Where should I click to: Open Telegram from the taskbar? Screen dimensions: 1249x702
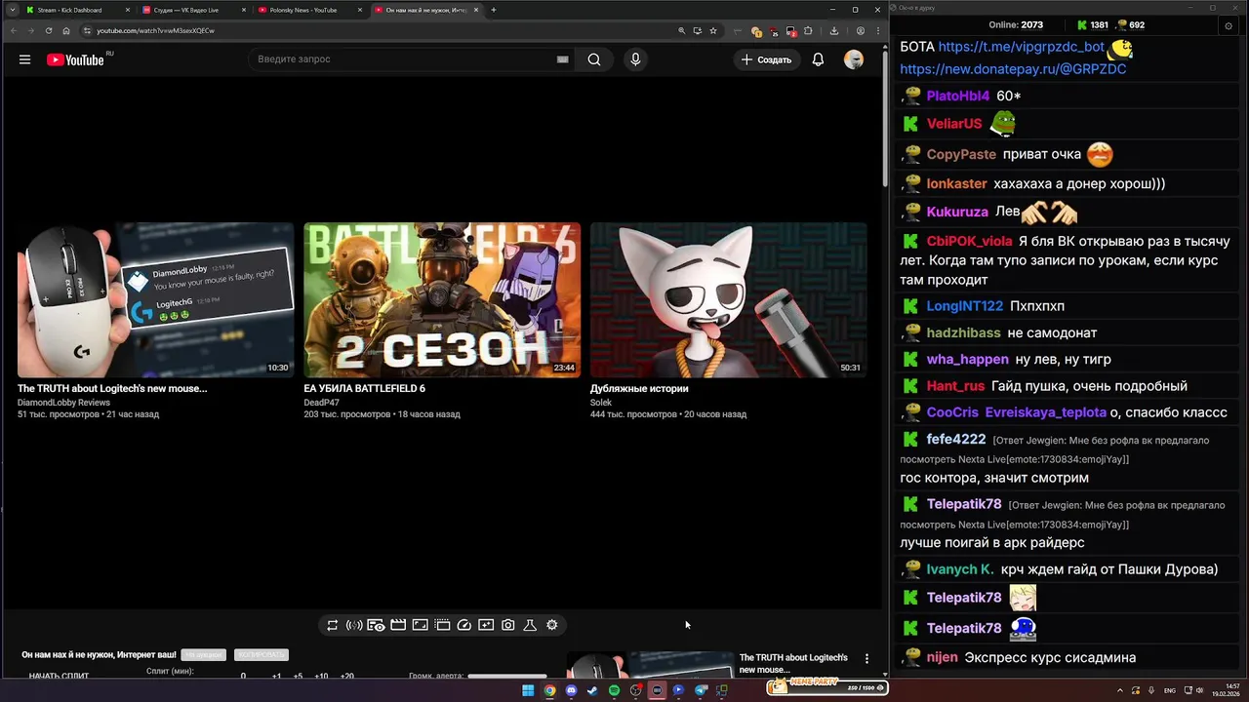[700, 690]
